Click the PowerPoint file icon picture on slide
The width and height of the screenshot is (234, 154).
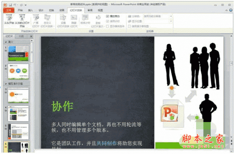(172, 114)
